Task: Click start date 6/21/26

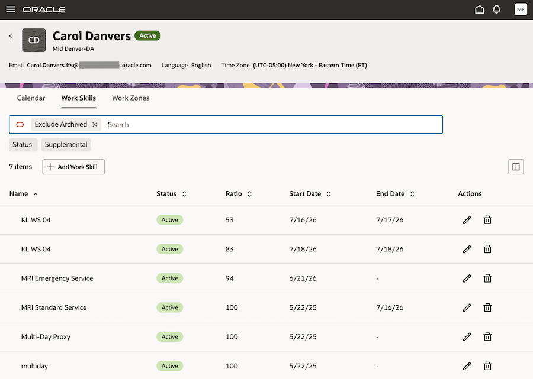Action: point(303,278)
